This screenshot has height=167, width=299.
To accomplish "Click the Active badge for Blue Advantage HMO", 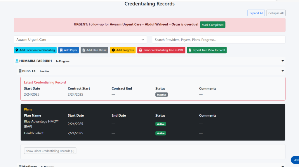I will point(161,124).
